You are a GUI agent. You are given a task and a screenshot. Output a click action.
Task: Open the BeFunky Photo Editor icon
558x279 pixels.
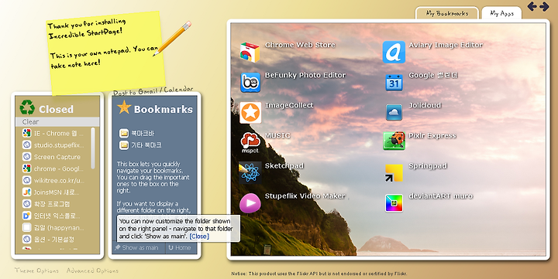pyautogui.click(x=250, y=83)
